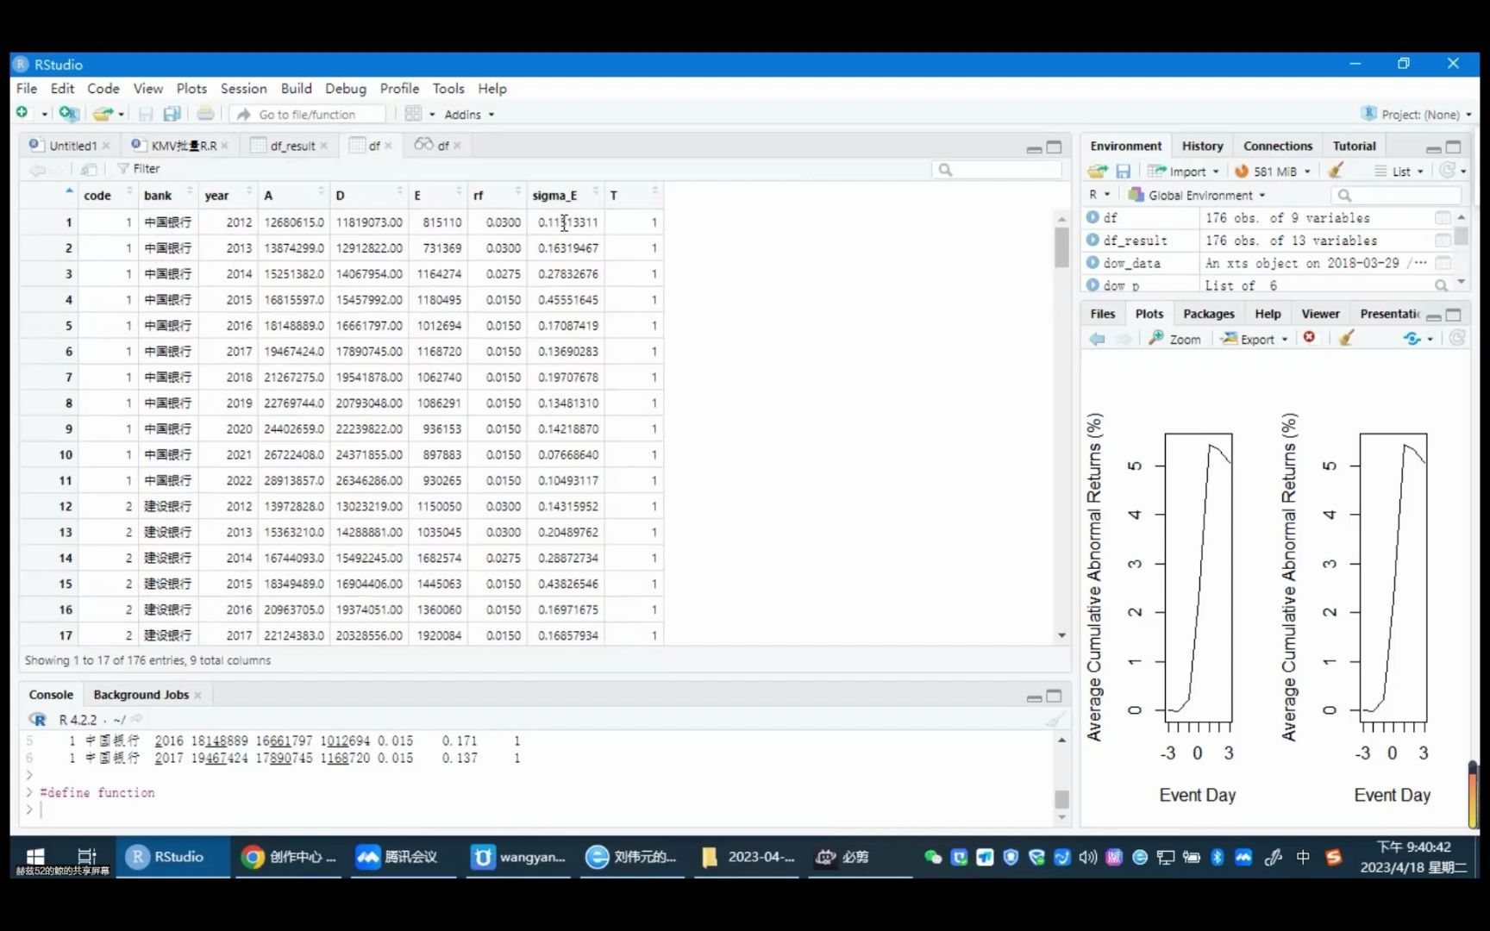Expand the df_result object in Environment
The height and width of the screenshot is (931, 1490).
[x=1092, y=241]
